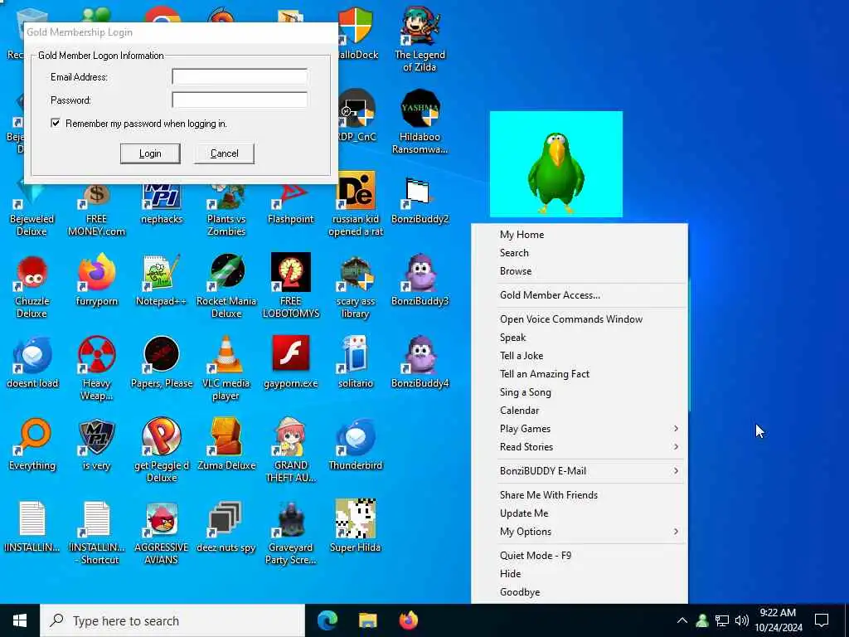Select the AGGRESSIVE AVIANS icon
The width and height of the screenshot is (849, 637).
tap(162, 533)
